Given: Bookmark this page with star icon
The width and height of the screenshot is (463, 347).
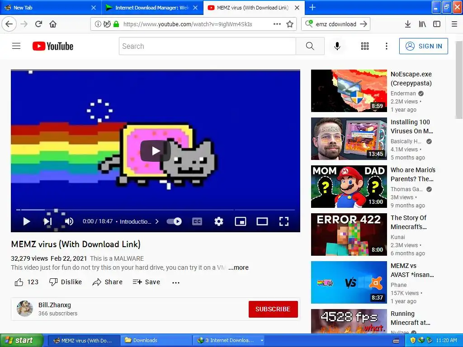Looking at the screenshot, I should click(x=290, y=24).
